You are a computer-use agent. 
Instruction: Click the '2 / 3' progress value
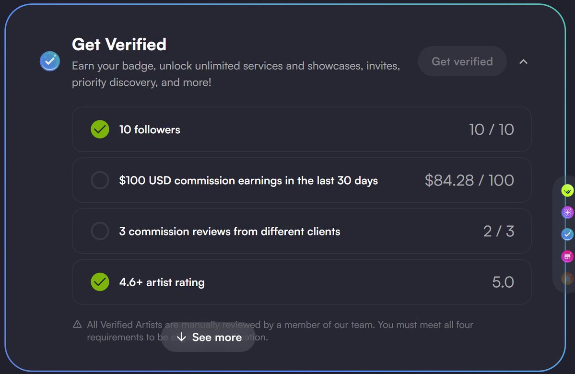[x=499, y=232]
